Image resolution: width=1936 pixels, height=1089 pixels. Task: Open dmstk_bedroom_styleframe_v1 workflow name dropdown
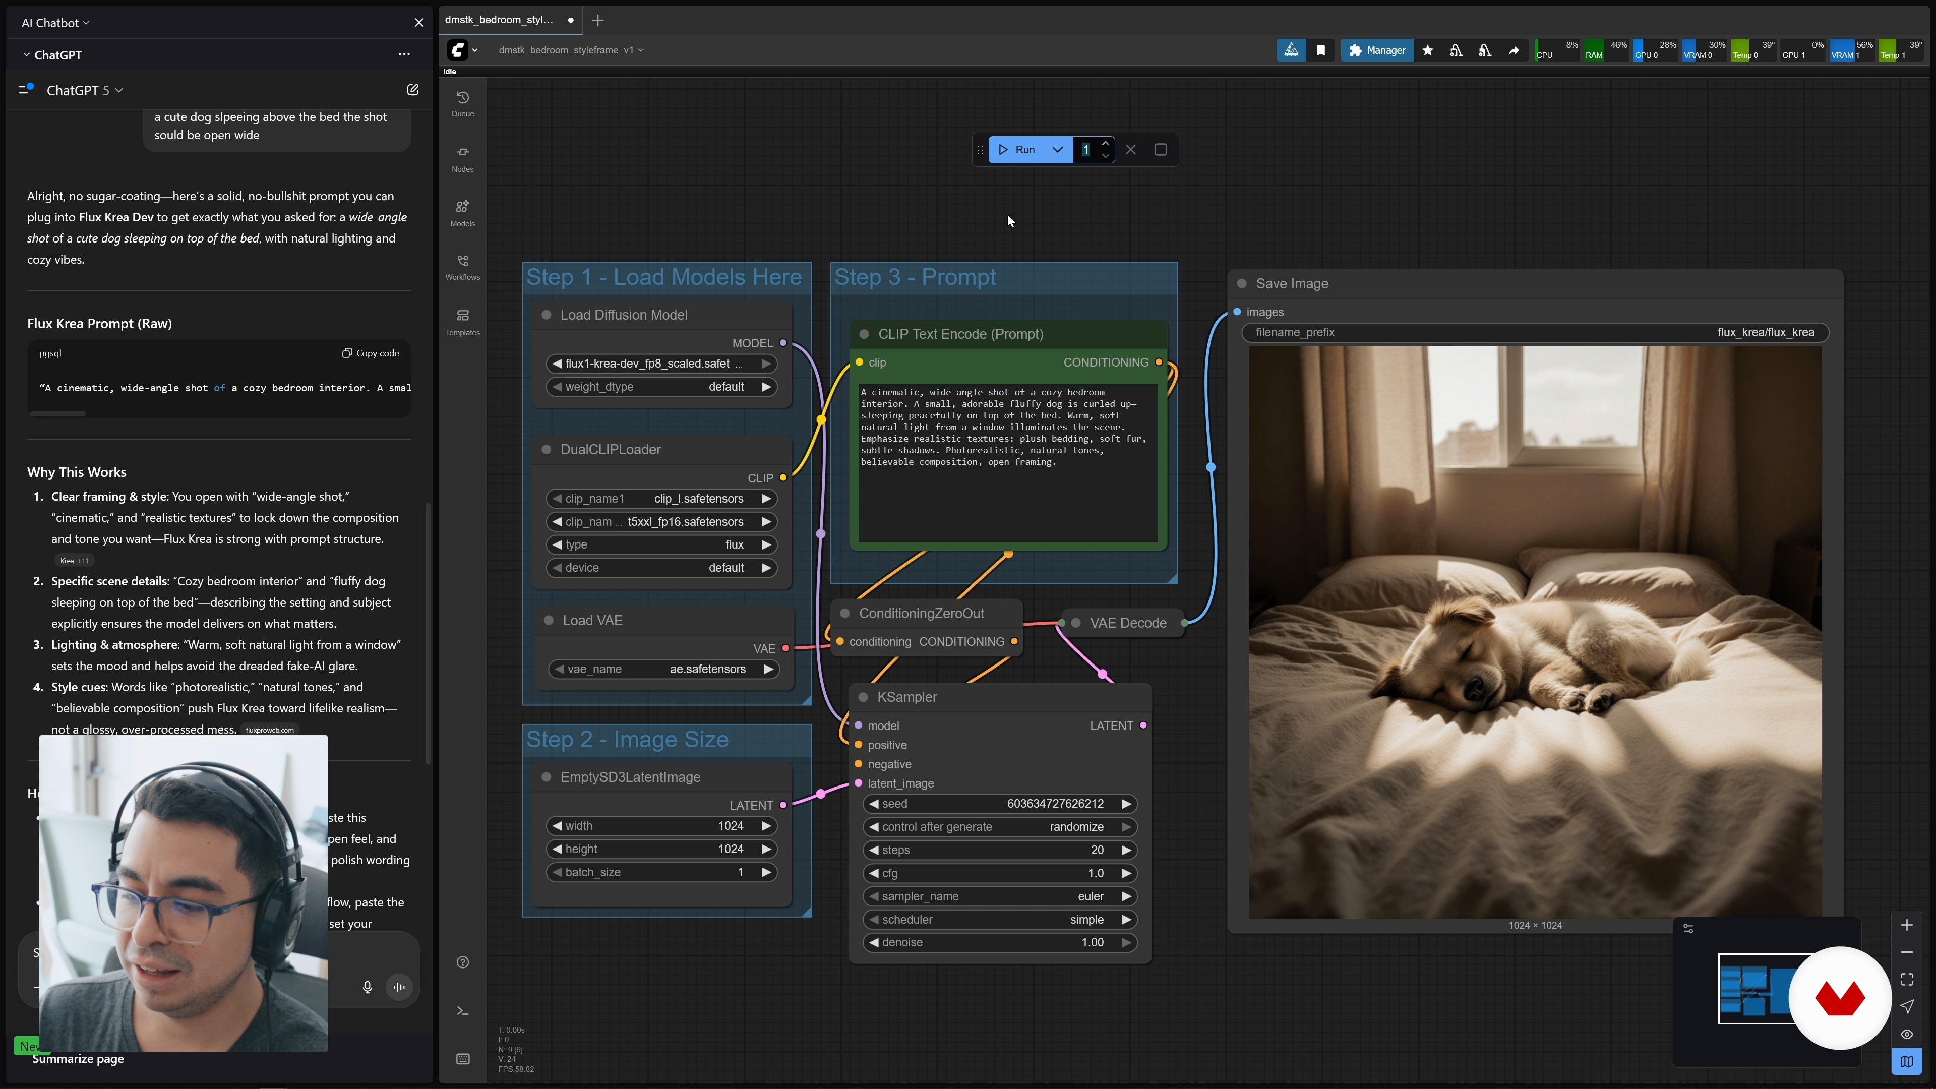[570, 50]
